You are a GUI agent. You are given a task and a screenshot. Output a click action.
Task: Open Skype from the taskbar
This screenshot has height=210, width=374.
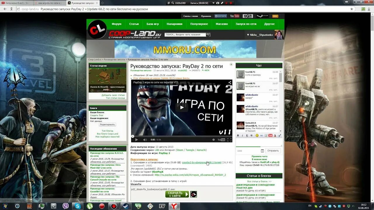pyautogui.click(x=78, y=206)
